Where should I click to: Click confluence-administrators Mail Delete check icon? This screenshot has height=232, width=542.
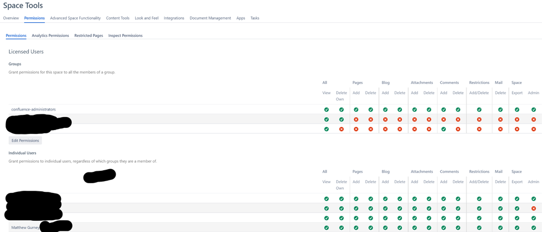(x=500, y=109)
